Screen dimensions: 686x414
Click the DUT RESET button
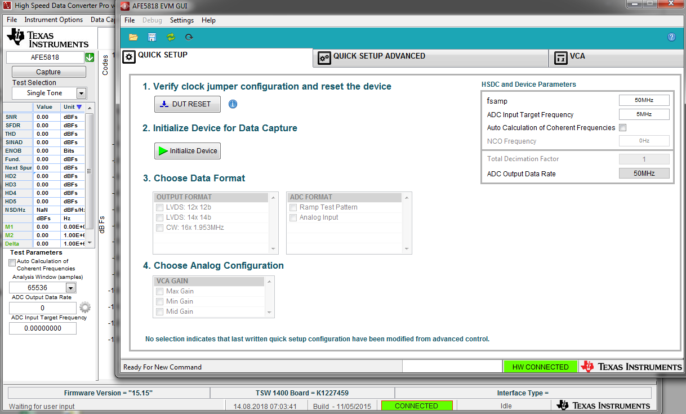click(x=188, y=104)
